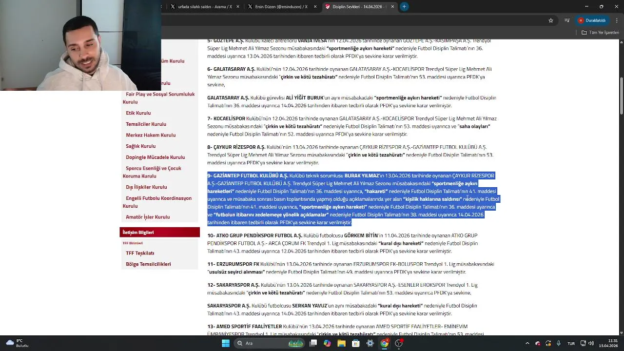Open the Windows Start menu
This screenshot has height=351, width=624.
click(x=226, y=343)
